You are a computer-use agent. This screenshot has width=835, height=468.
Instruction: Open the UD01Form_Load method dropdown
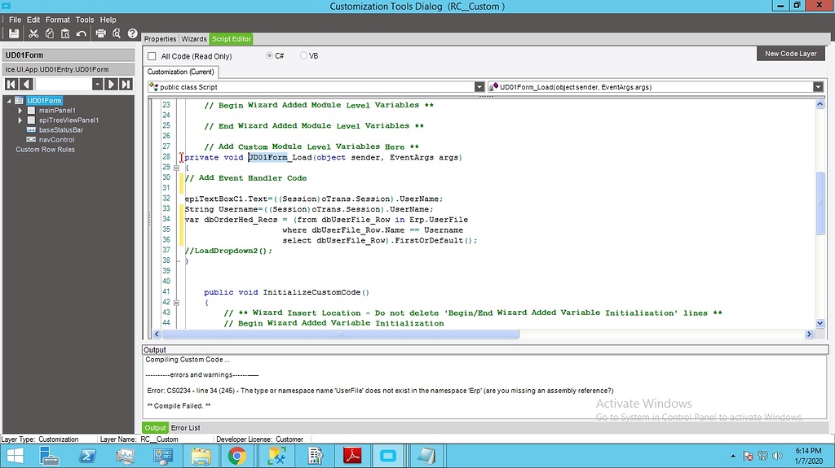pos(817,87)
